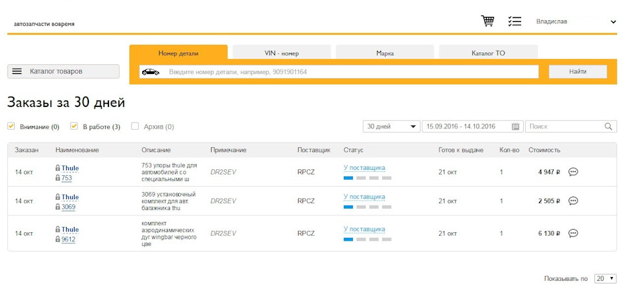Screen dimensions: 623x301
Task: Click progress bar of the 9612 order
Action: [367, 239]
